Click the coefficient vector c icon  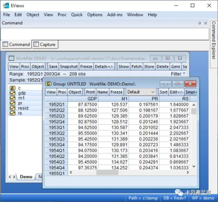(x=12, y=88)
